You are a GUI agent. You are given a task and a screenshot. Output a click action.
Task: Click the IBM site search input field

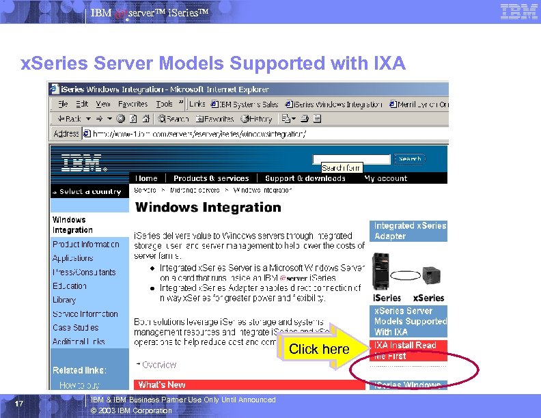(x=351, y=159)
